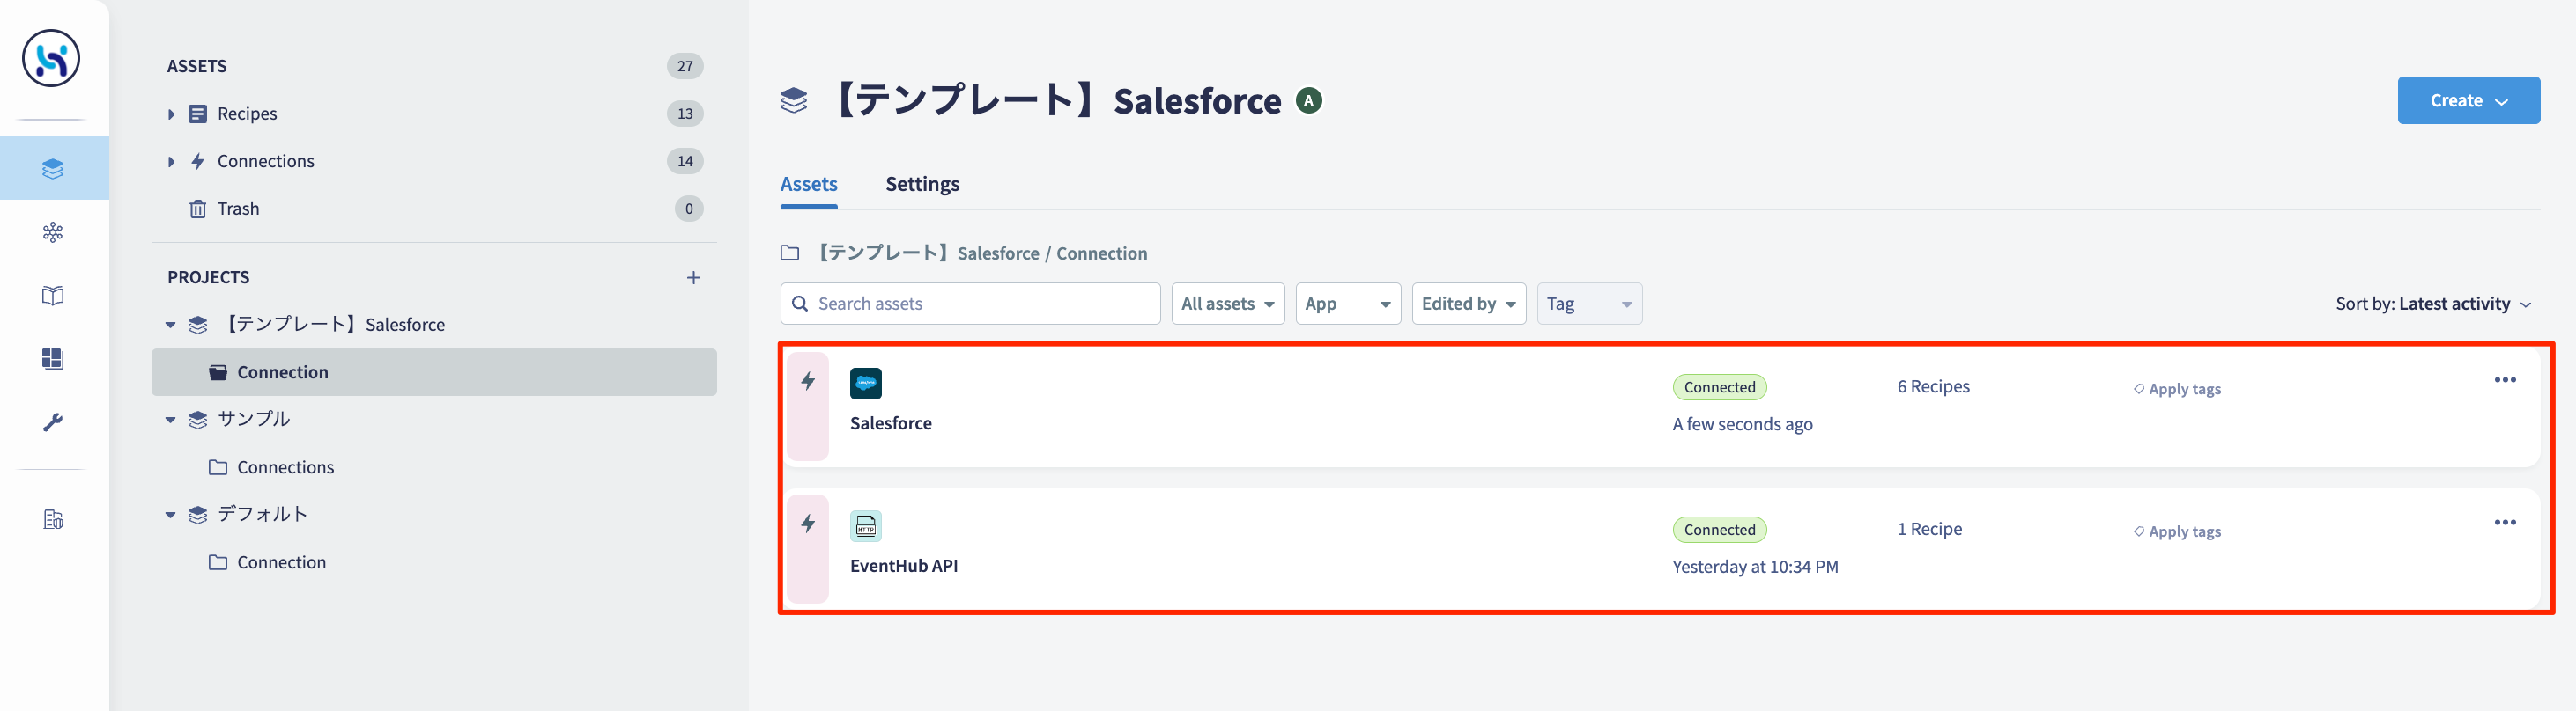Click the Trash bin icon

coord(198,209)
